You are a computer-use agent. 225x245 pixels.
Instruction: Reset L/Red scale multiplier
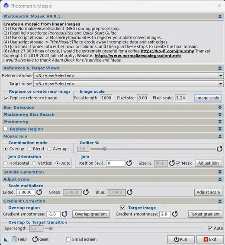[x=39, y=192]
